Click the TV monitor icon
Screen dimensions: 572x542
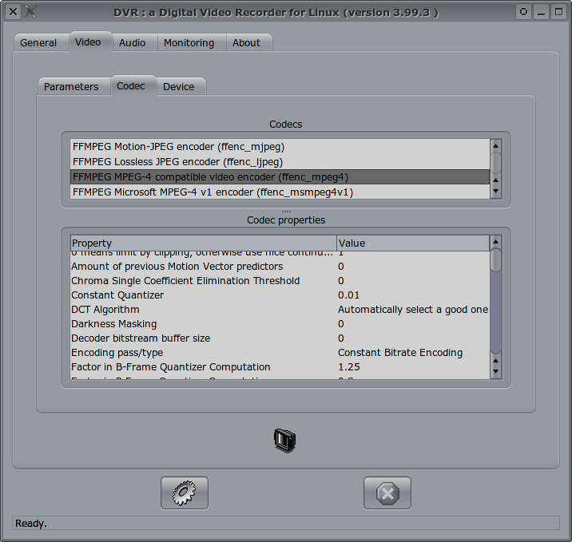tap(285, 441)
